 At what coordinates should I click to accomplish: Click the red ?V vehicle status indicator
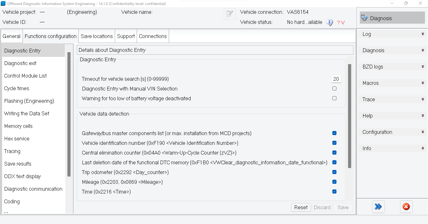(x=341, y=22)
